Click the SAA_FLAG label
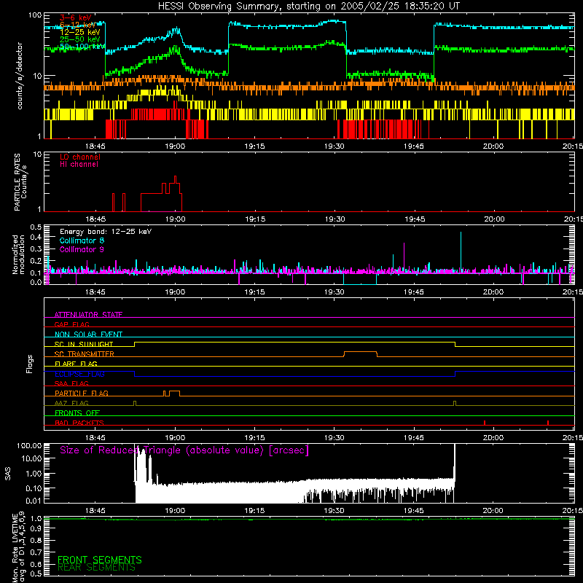583x583 pixels. [71, 383]
